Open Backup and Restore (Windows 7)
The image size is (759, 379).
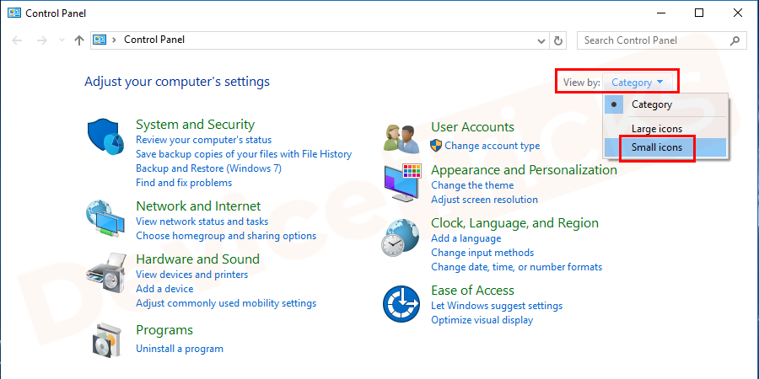click(x=208, y=168)
